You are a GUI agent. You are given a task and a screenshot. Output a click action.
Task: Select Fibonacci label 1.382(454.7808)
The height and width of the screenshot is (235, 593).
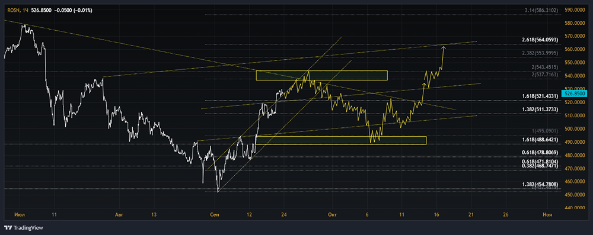[540, 184]
